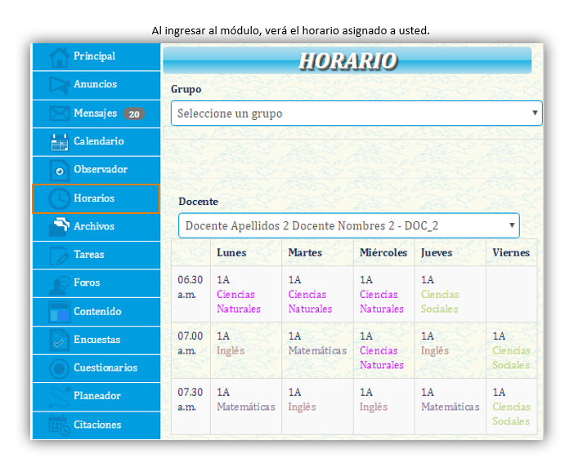Click the Grupo dropdown arrow
The image size is (578, 467).
[x=535, y=113]
